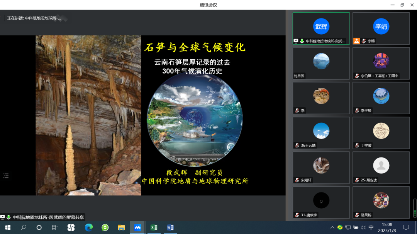417x234 pixels.
Task: Open Microsoft Edge from the taskbar
Action: point(89,227)
